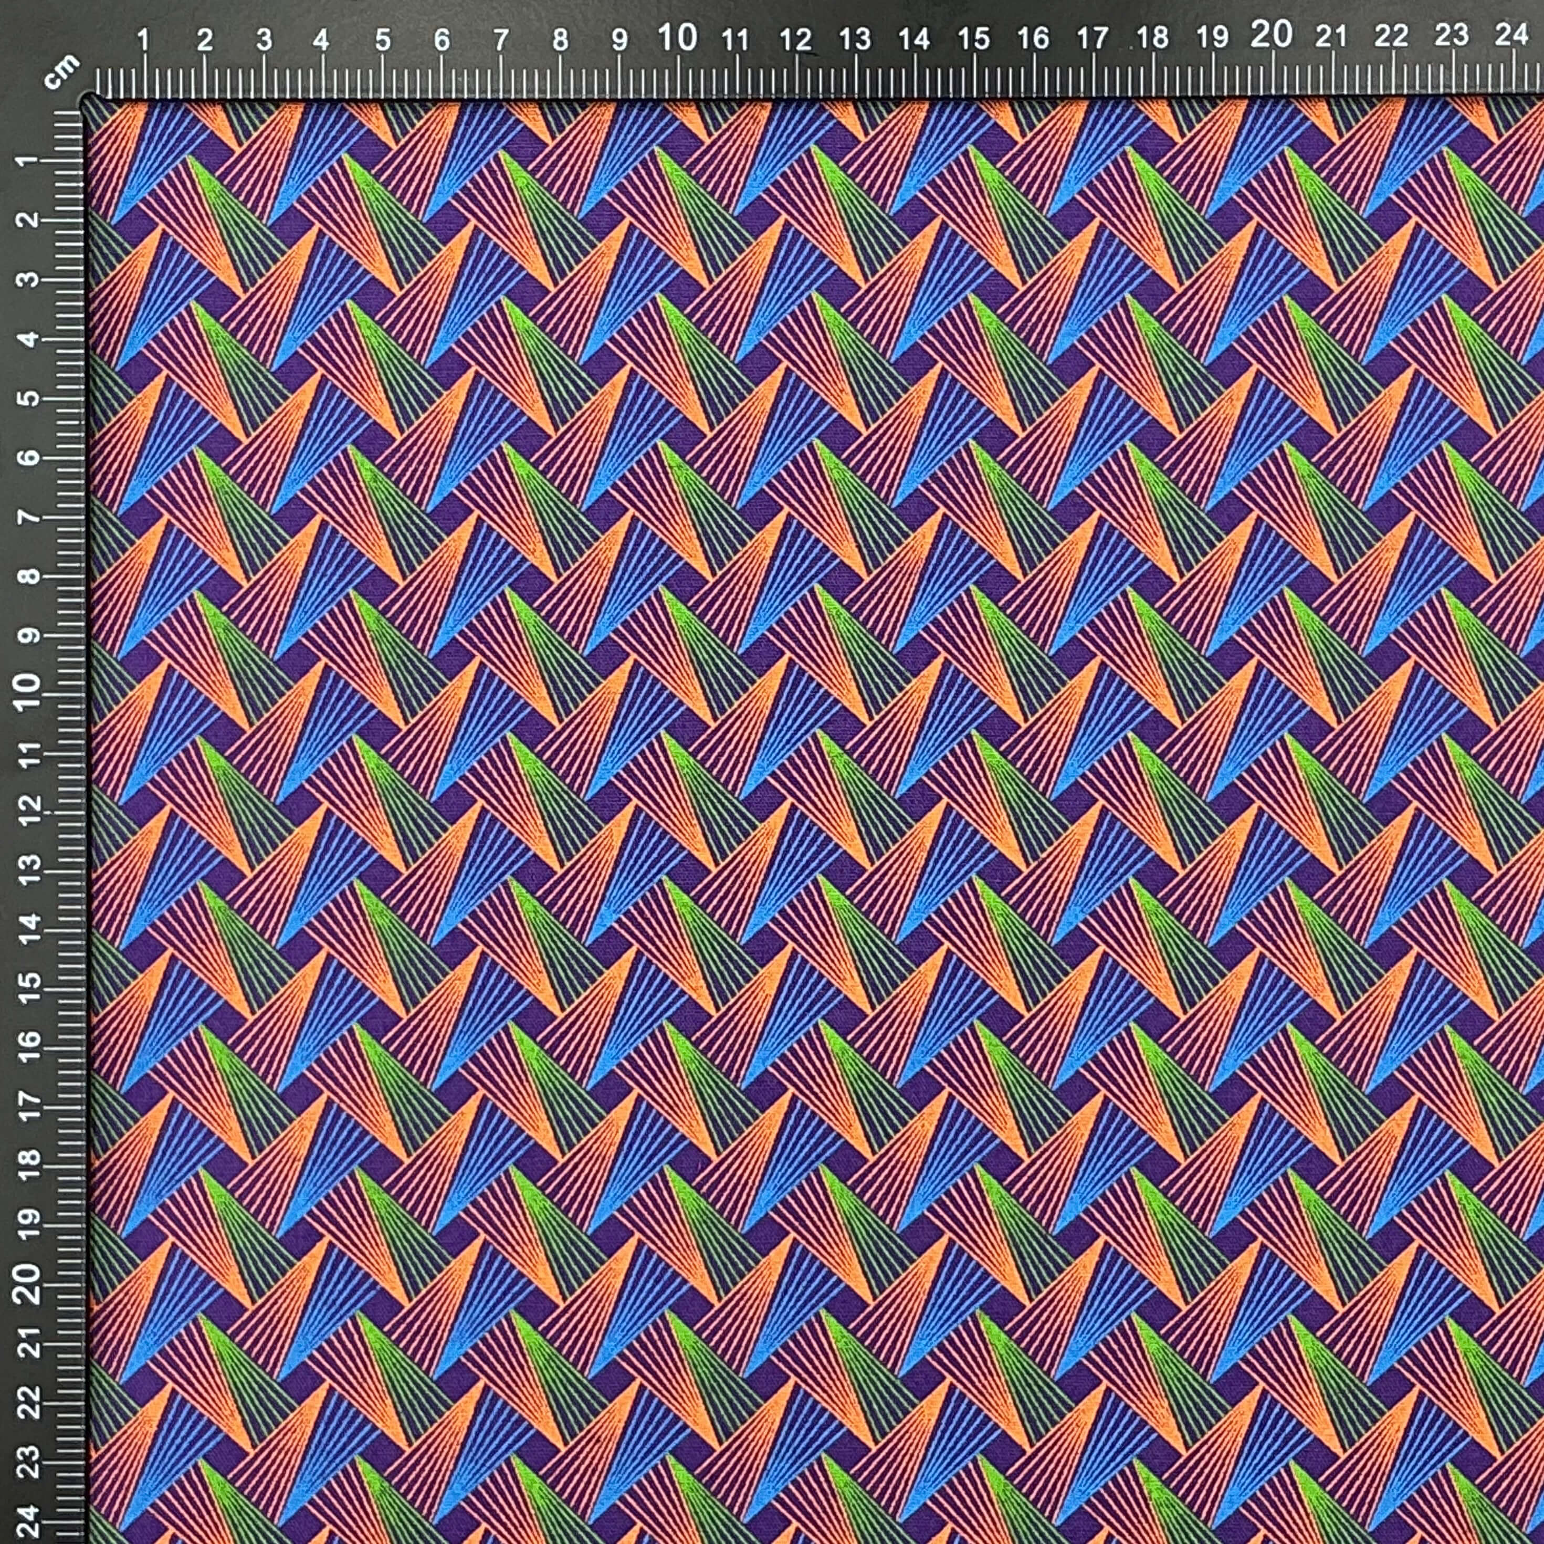The height and width of the screenshot is (1544, 1544).
Task: Click the number 20 on the horizontal ruler
Action: coord(1272,34)
